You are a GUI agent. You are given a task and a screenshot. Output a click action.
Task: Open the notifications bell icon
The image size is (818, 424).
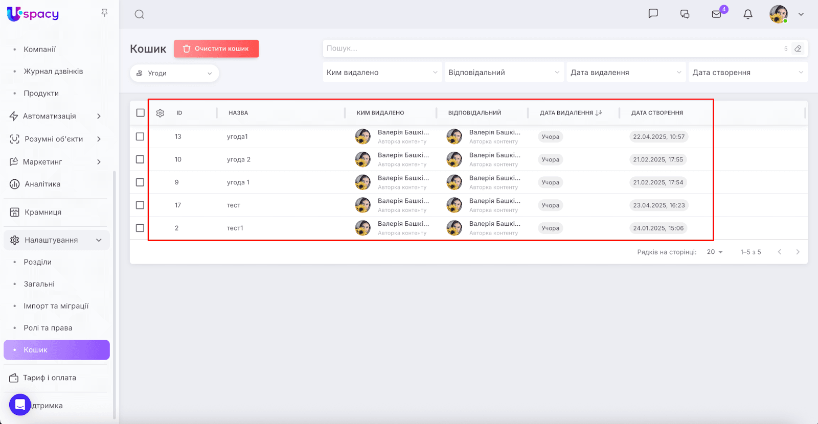(747, 14)
